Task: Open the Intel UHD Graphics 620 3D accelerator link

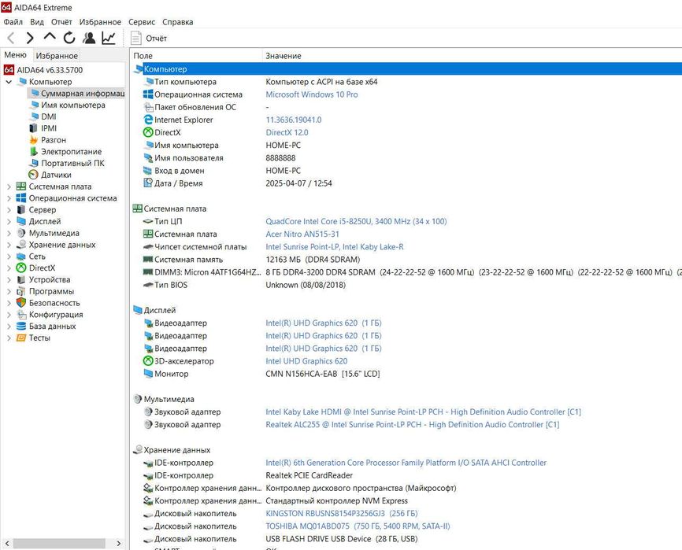Action: pyautogui.click(x=306, y=361)
